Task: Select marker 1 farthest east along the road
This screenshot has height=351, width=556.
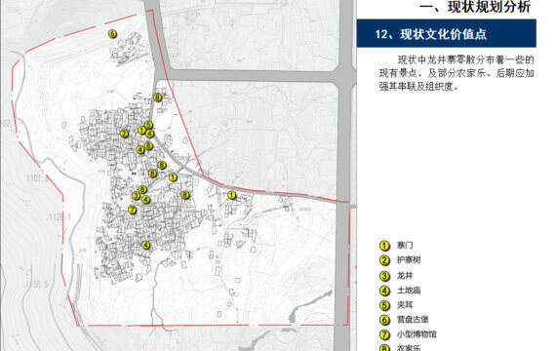Action: [x=231, y=195]
